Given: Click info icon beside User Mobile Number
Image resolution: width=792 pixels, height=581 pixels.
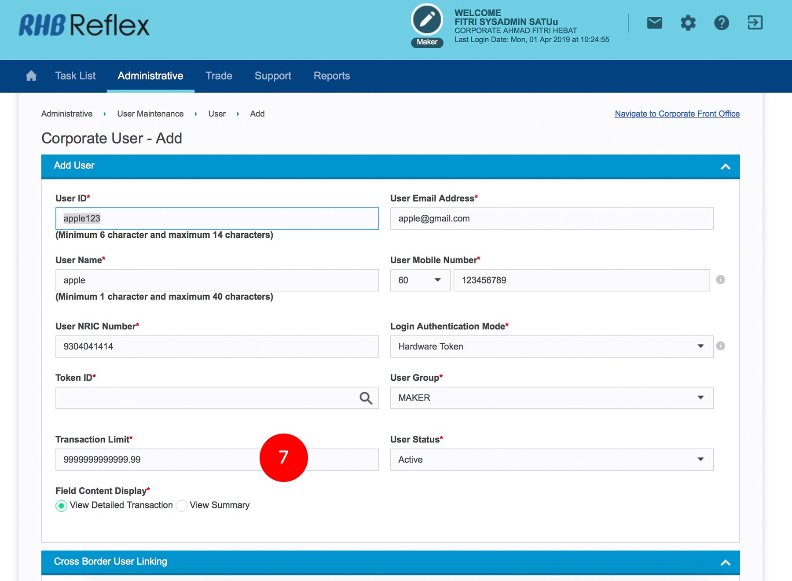Looking at the screenshot, I should (x=720, y=280).
